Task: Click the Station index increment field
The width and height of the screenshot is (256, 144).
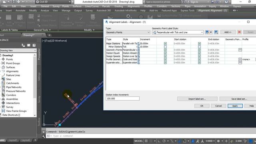Action: [122, 98]
